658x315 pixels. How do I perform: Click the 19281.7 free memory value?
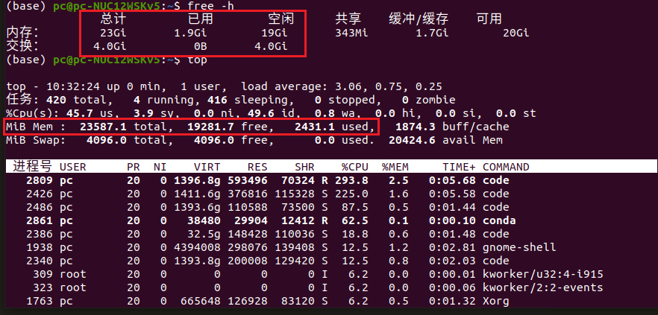[210, 127]
